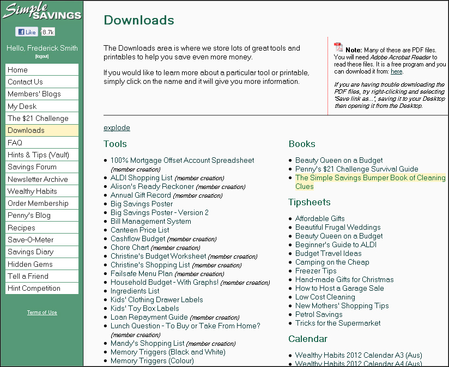Open Save-O-Meter
The height and width of the screenshot is (367, 449).
[x=42, y=240]
